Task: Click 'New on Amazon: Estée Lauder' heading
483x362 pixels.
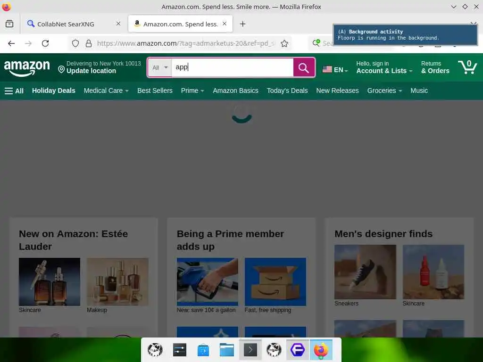Action: 73,240
